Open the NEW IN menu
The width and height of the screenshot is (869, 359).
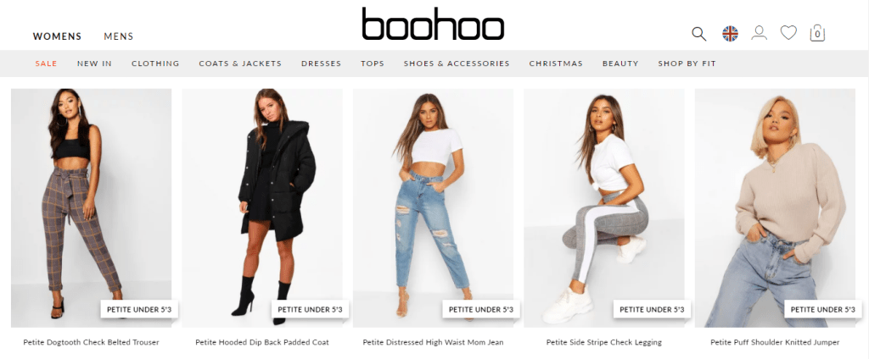(94, 64)
